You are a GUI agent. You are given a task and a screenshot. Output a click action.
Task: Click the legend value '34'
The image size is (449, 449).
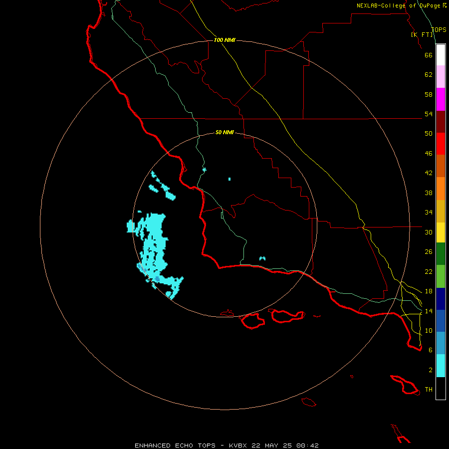pos(429,213)
